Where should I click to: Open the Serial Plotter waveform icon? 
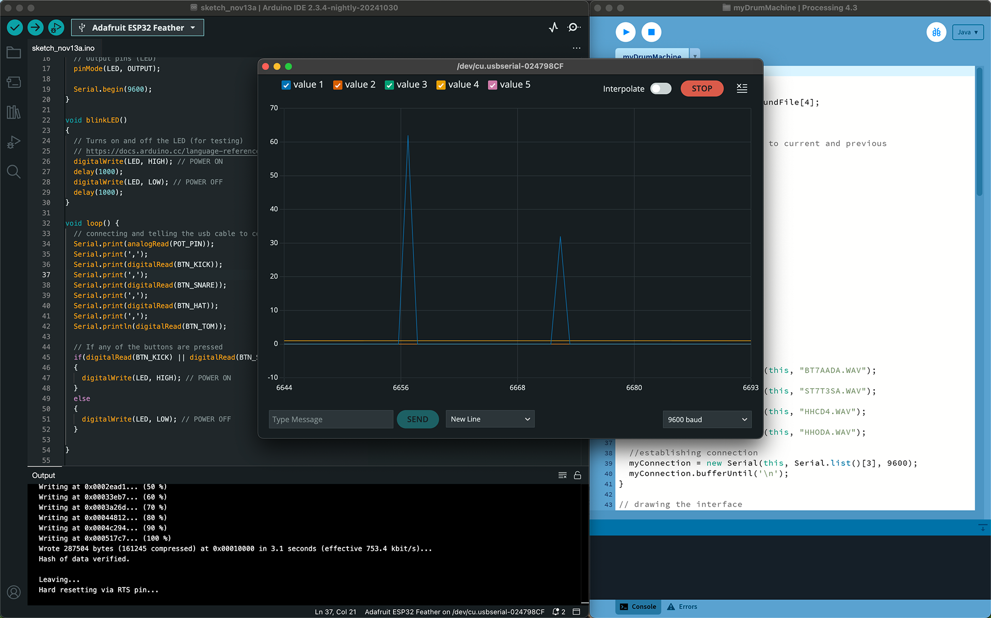point(553,27)
